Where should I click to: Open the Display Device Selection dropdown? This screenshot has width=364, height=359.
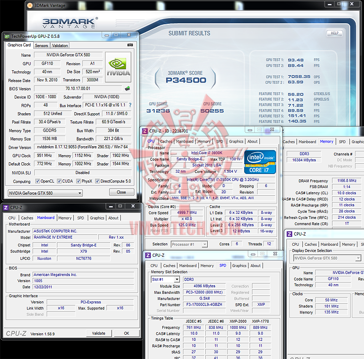[327, 258]
